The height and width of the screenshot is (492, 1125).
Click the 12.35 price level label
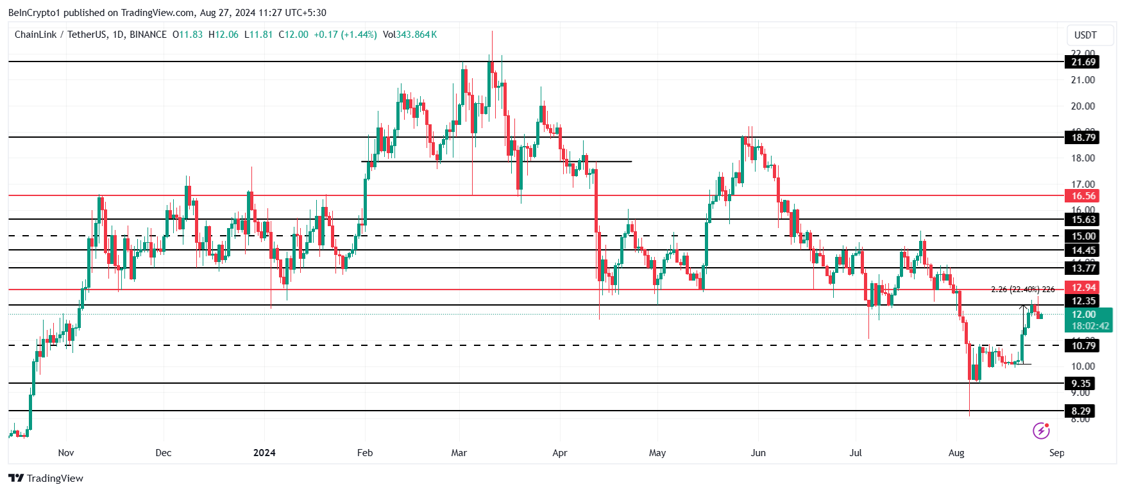tap(1083, 301)
